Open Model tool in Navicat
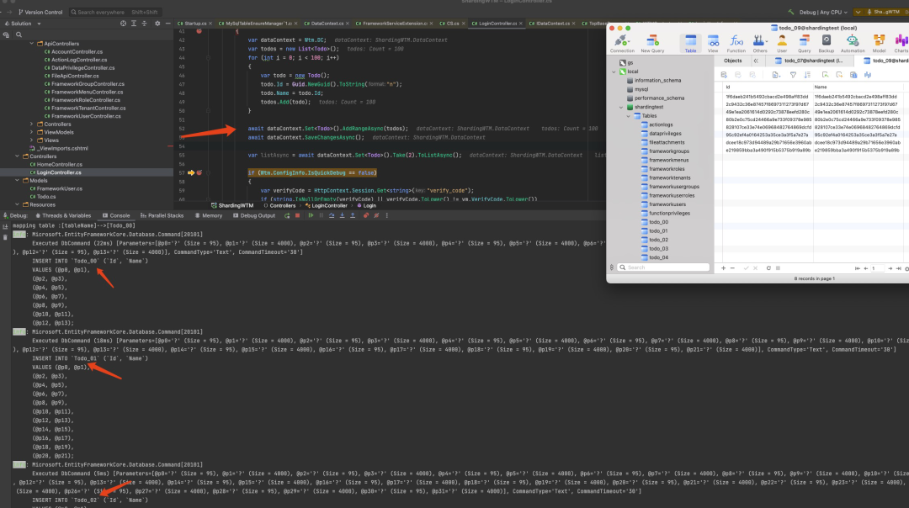This screenshot has height=508, width=909. 879,43
